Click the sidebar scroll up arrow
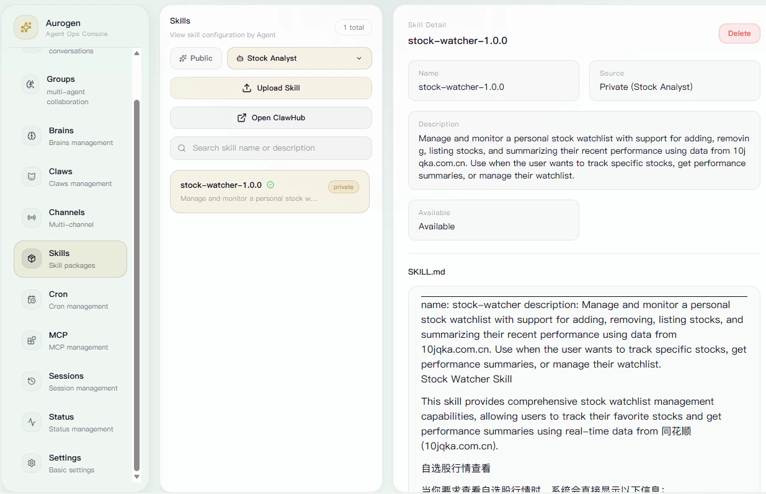This screenshot has width=766, height=494. [137, 53]
